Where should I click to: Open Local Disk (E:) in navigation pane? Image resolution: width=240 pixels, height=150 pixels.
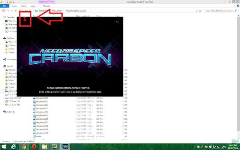point(14,98)
